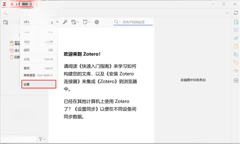This screenshot has height=144, width=240.
Task: Open the 连接器》 connector install link
Action: point(72,81)
